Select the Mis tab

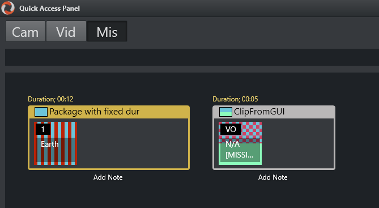[107, 31]
